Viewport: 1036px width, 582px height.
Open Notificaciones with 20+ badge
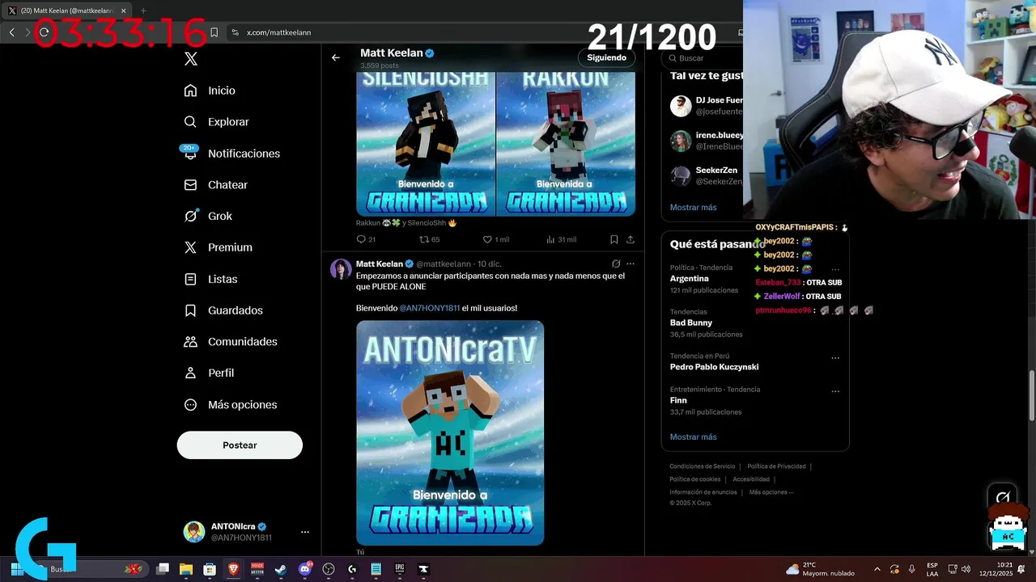(x=231, y=154)
